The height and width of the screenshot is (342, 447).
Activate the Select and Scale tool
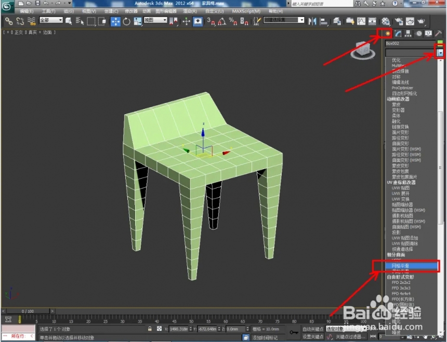coord(138,21)
